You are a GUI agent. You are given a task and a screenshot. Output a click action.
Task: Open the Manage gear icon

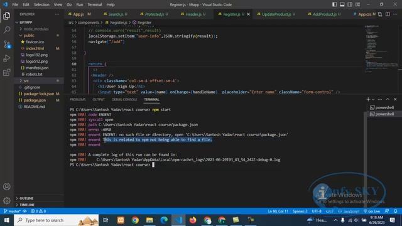click(x=7, y=200)
